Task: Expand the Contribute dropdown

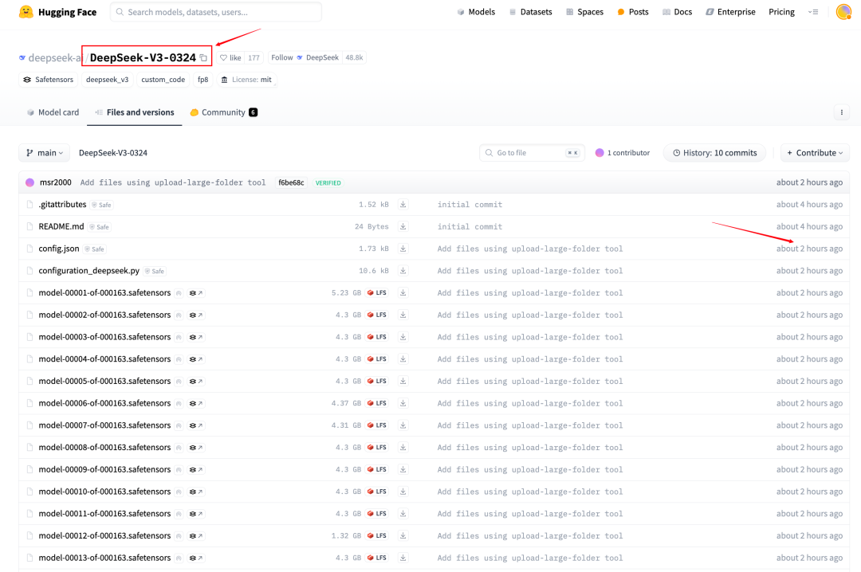Action: [815, 152]
